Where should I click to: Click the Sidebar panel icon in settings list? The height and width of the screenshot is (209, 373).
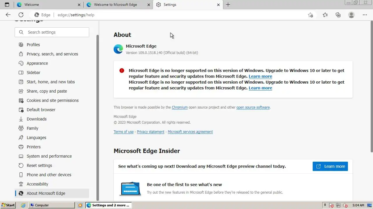[21, 73]
